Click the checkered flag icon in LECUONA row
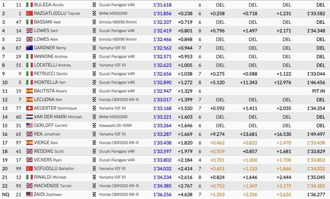Viewport: 330px width, 199px height. tap(94, 99)
